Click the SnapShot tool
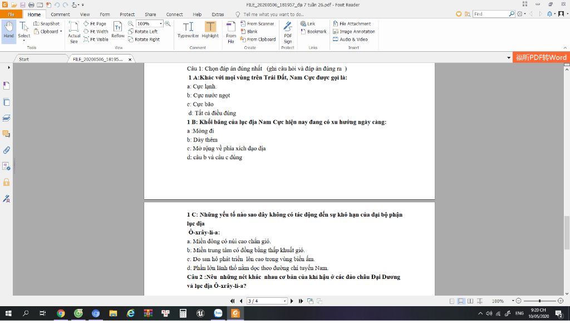 (46, 23)
